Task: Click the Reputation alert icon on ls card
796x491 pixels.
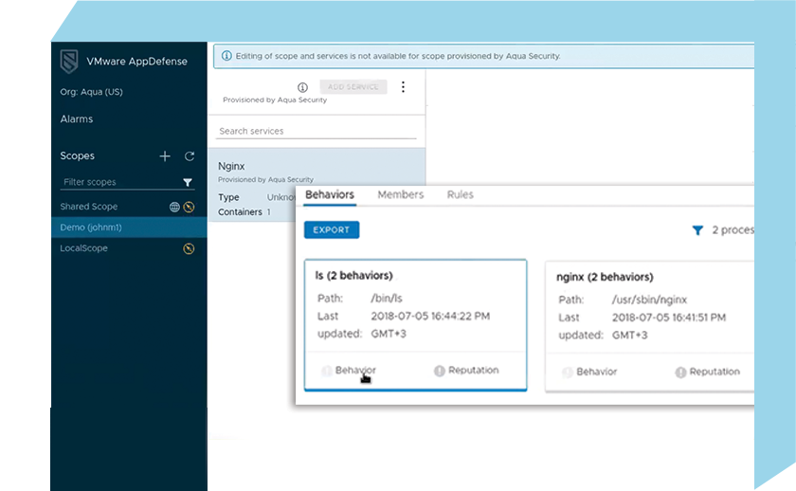Action: pos(439,371)
